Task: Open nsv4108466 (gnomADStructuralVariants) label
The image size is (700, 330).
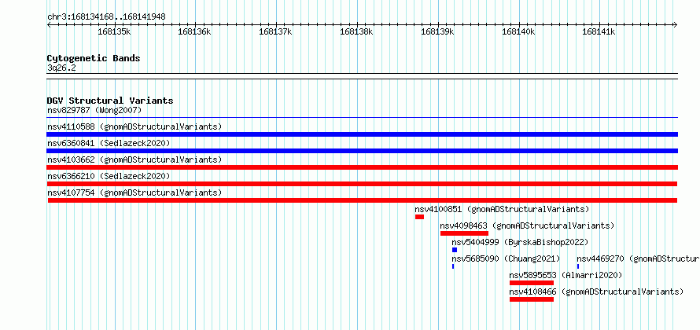Action: pyautogui.click(x=596, y=291)
